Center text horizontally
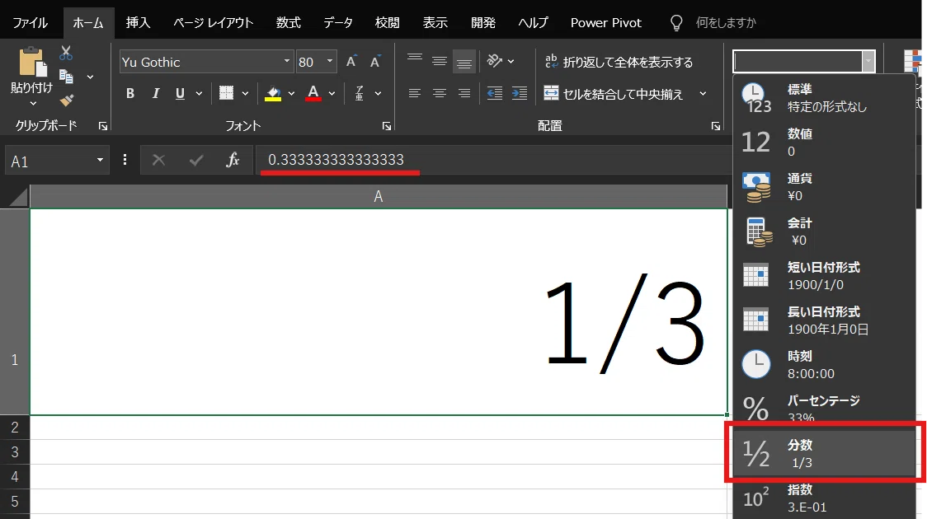 [440, 93]
